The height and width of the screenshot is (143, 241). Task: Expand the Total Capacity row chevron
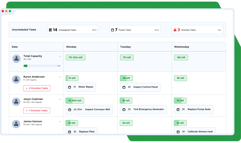[60, 56]
